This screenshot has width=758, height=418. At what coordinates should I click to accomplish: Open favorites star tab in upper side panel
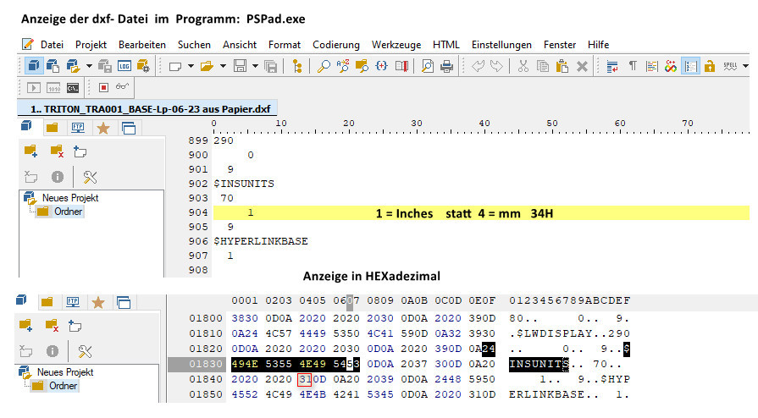103,128
